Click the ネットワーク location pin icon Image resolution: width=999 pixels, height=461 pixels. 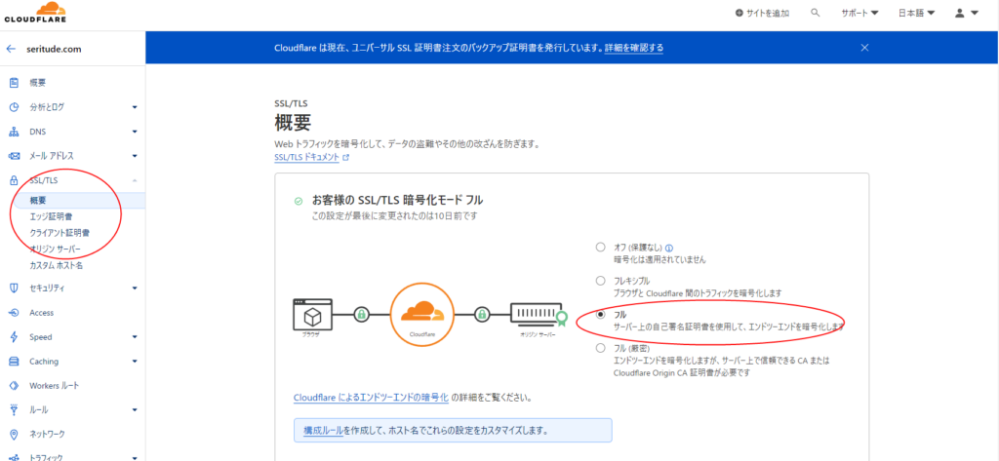click(x=14, y=435)
